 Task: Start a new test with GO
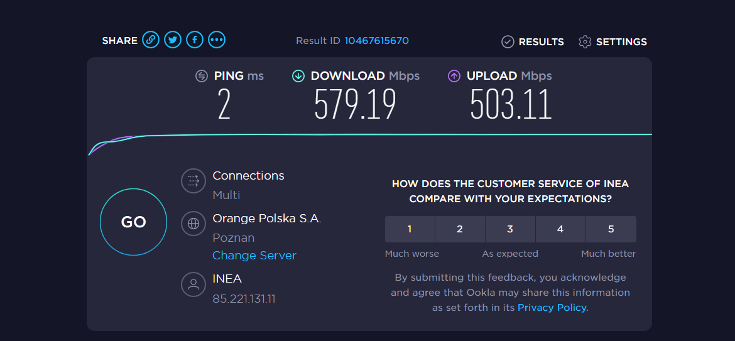(134, 222)
